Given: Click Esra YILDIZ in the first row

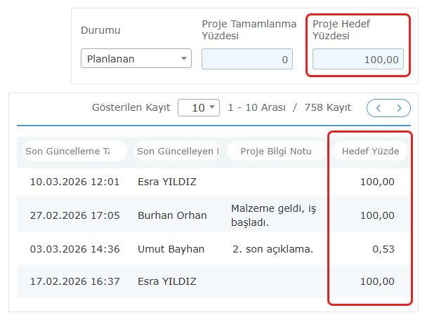Looking at the screenshot, I should point(167,182).
